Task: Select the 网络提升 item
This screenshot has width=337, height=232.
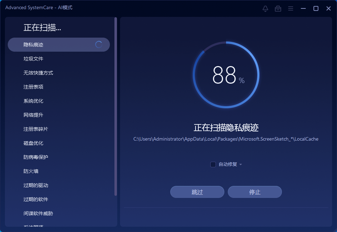Action: coord(34,115)
